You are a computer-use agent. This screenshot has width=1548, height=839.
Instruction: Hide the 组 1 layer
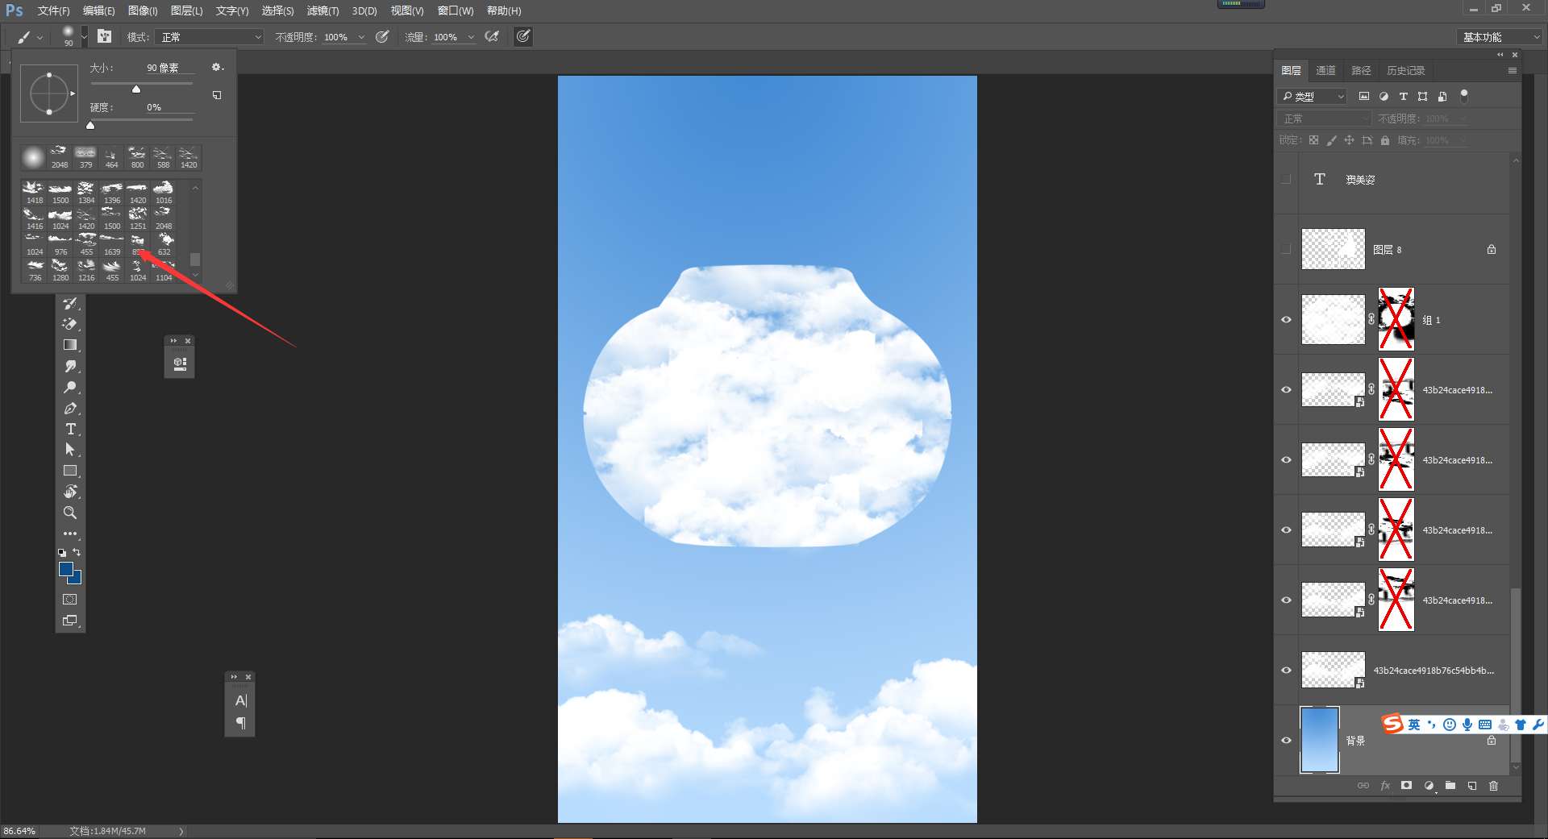point(1286,319)
